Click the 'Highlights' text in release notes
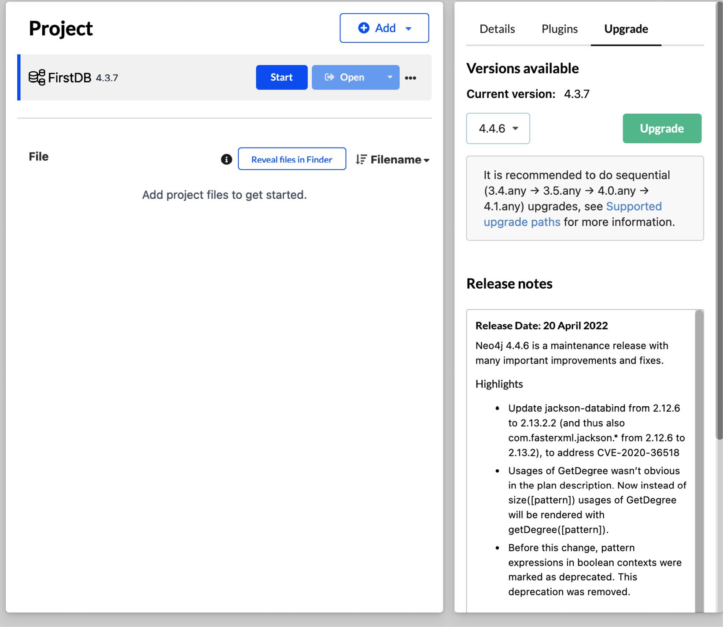The image size is (723, 627). pos(499,384)
